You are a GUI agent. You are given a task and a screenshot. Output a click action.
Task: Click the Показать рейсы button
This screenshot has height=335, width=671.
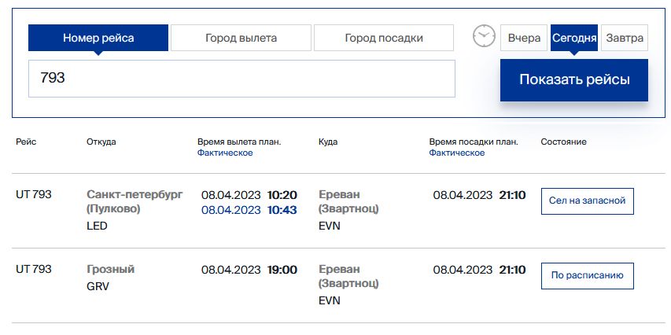[x=574, y=80]
